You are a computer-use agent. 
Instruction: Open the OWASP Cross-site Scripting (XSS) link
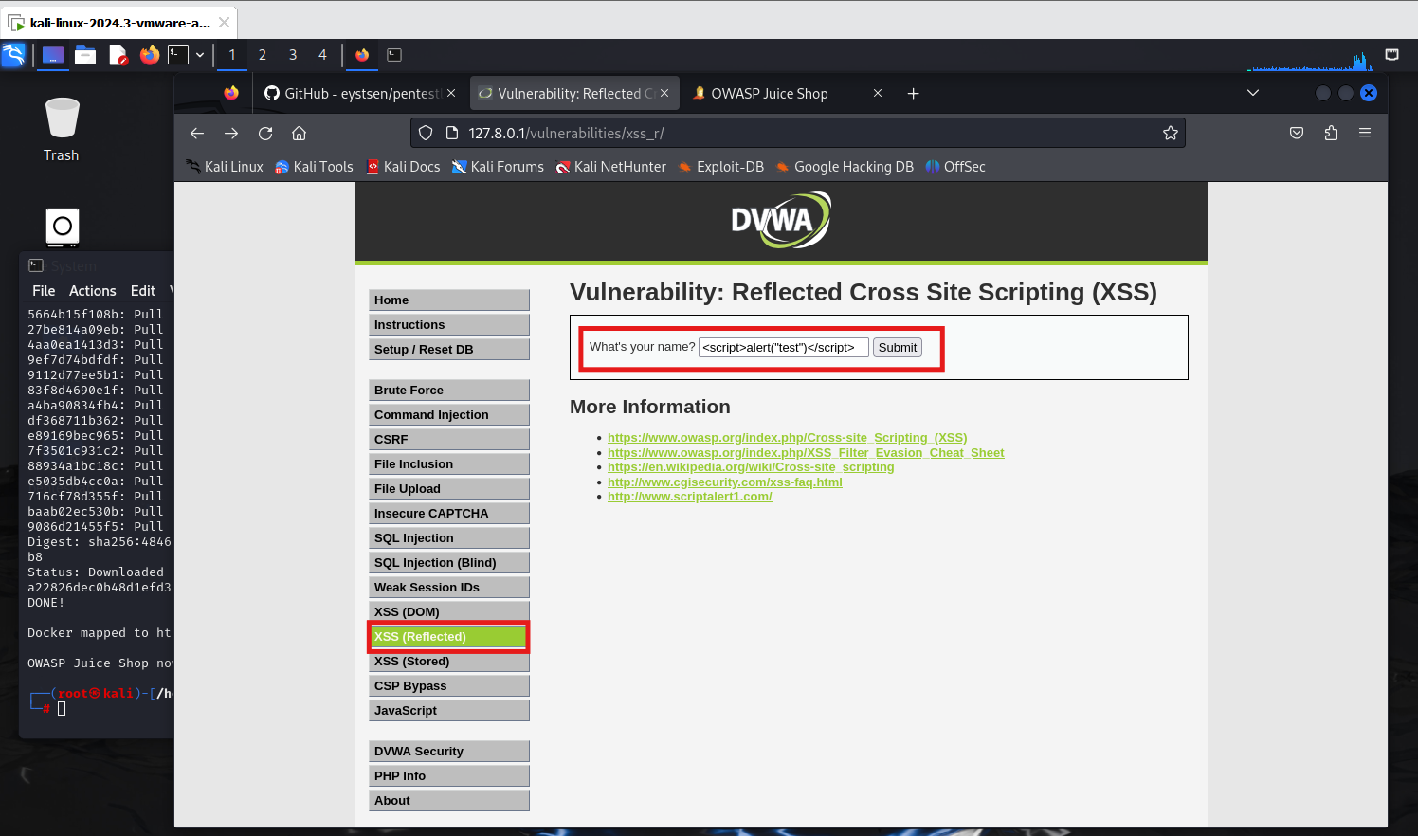point(787,438)
